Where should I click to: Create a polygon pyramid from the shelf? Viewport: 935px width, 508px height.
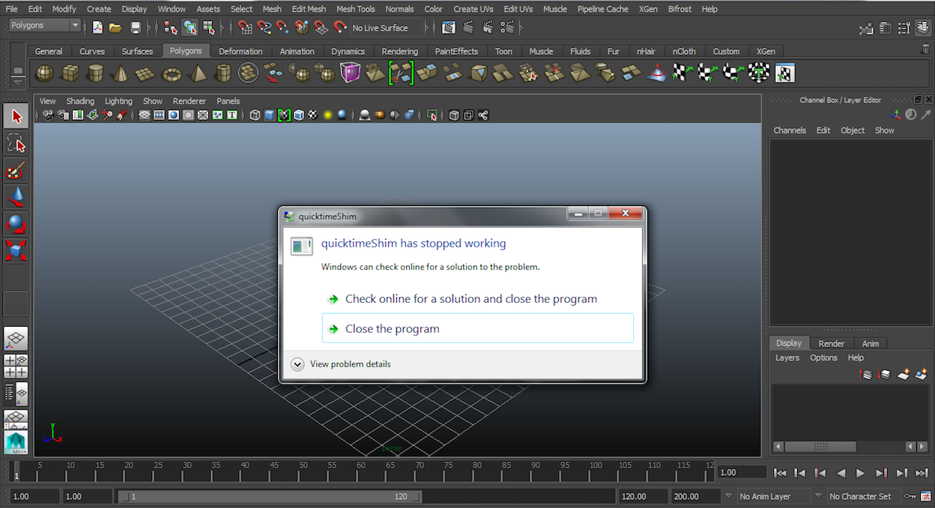[198, 73]
